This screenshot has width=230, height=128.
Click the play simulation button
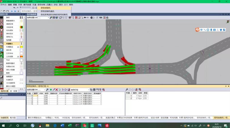tap(12, 11)
